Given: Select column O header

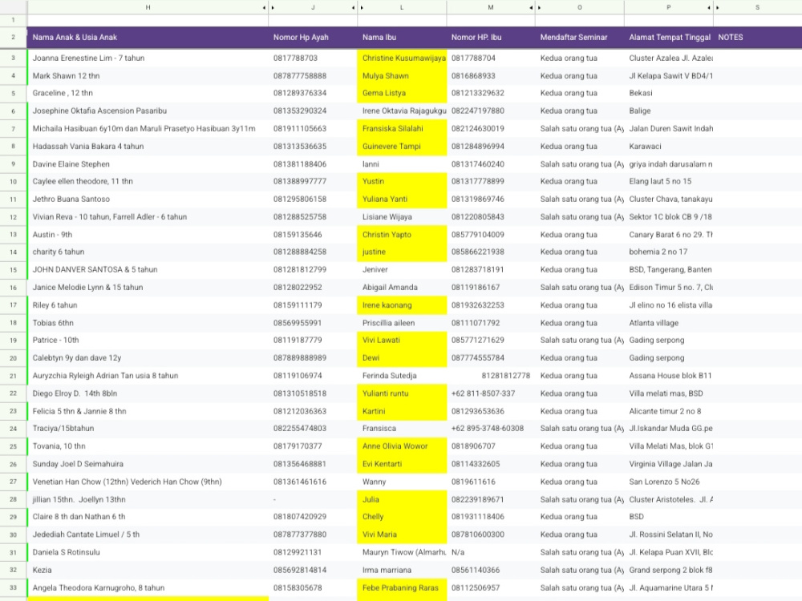Looking at the screenshot, I should (x=580, y=7).
